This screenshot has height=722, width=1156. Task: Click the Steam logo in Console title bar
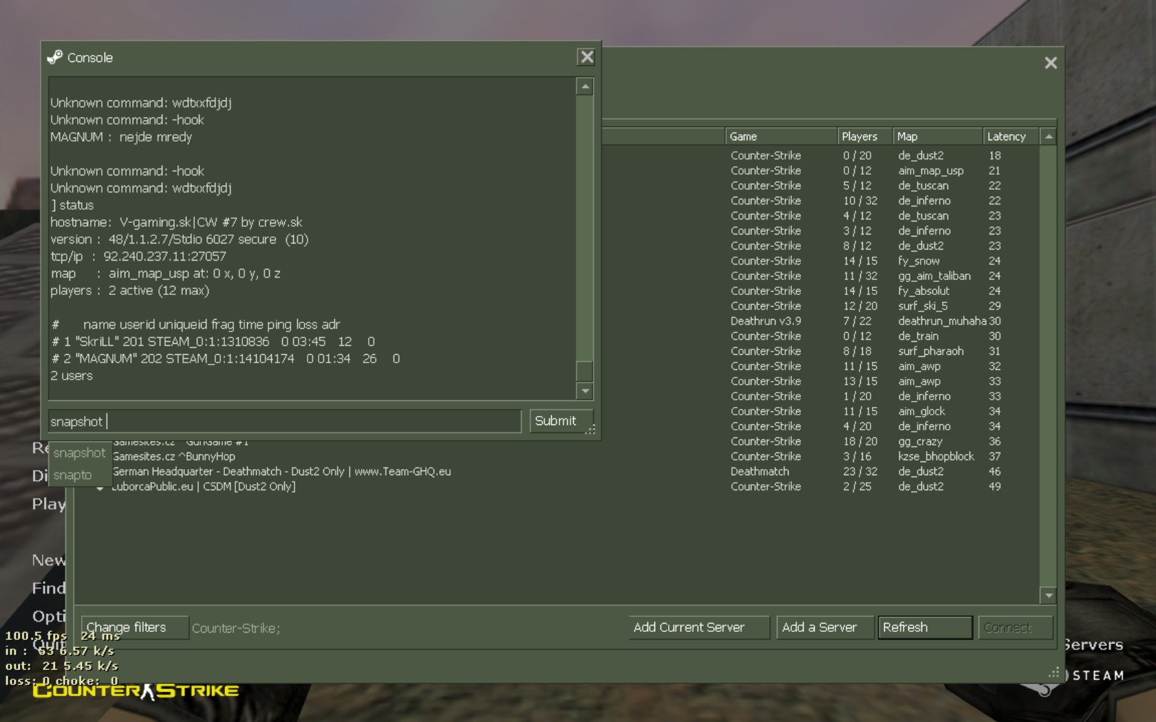[x=55, y=57]
